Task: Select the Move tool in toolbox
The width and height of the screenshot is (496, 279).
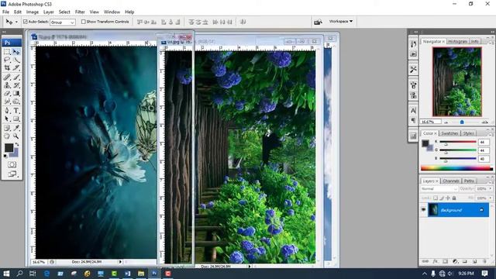Action: coord(16,52)
